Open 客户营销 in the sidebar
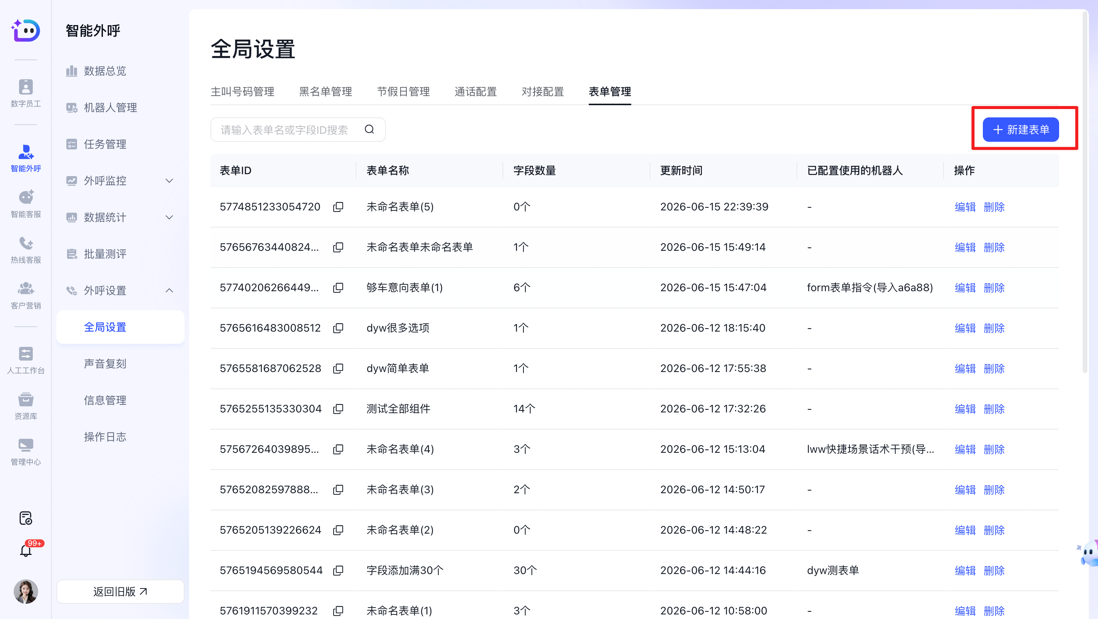The width and height of the screenshot is (1098, 619). [26, 295]
